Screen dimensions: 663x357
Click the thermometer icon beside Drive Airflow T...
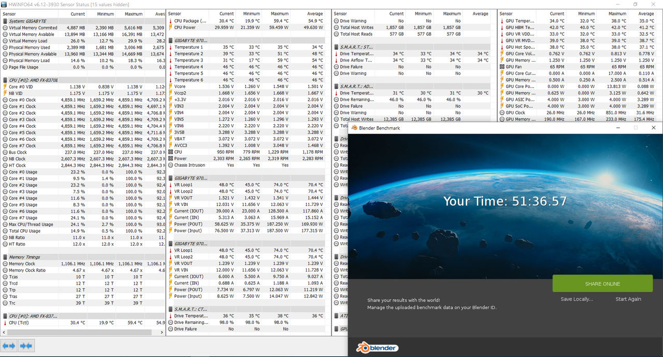coord(337,60)
